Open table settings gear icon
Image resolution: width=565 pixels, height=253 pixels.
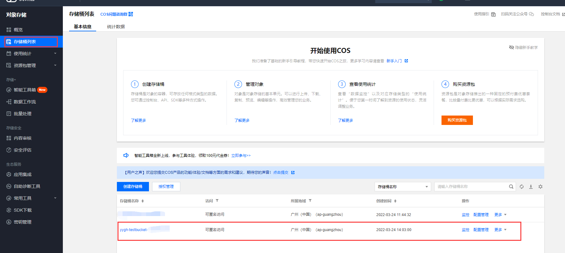[x=540, y=187]
